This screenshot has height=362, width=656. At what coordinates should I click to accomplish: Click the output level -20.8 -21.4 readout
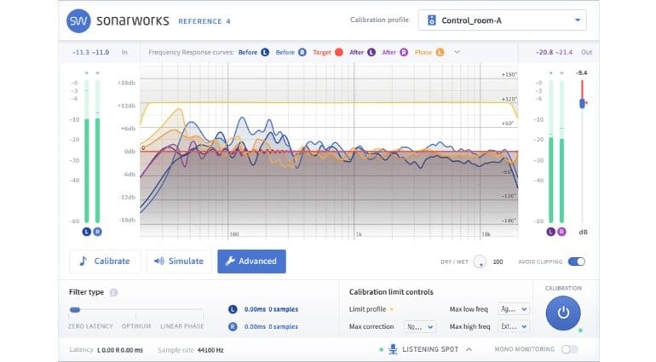[554, 52]
